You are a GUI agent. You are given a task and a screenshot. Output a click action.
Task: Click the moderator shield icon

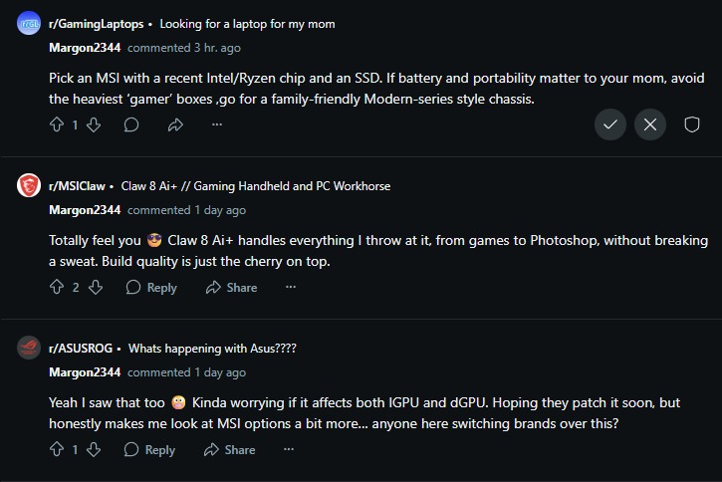point(691,124)
